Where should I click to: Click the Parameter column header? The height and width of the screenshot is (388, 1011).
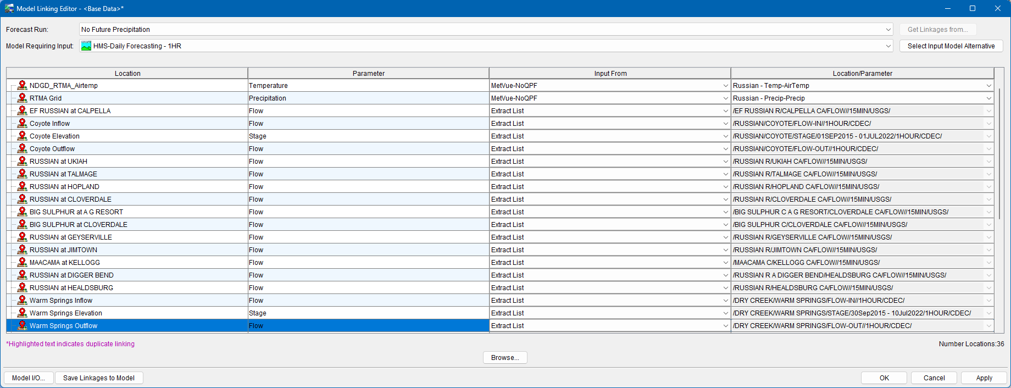pyautogui.click(x=369, y=73)
